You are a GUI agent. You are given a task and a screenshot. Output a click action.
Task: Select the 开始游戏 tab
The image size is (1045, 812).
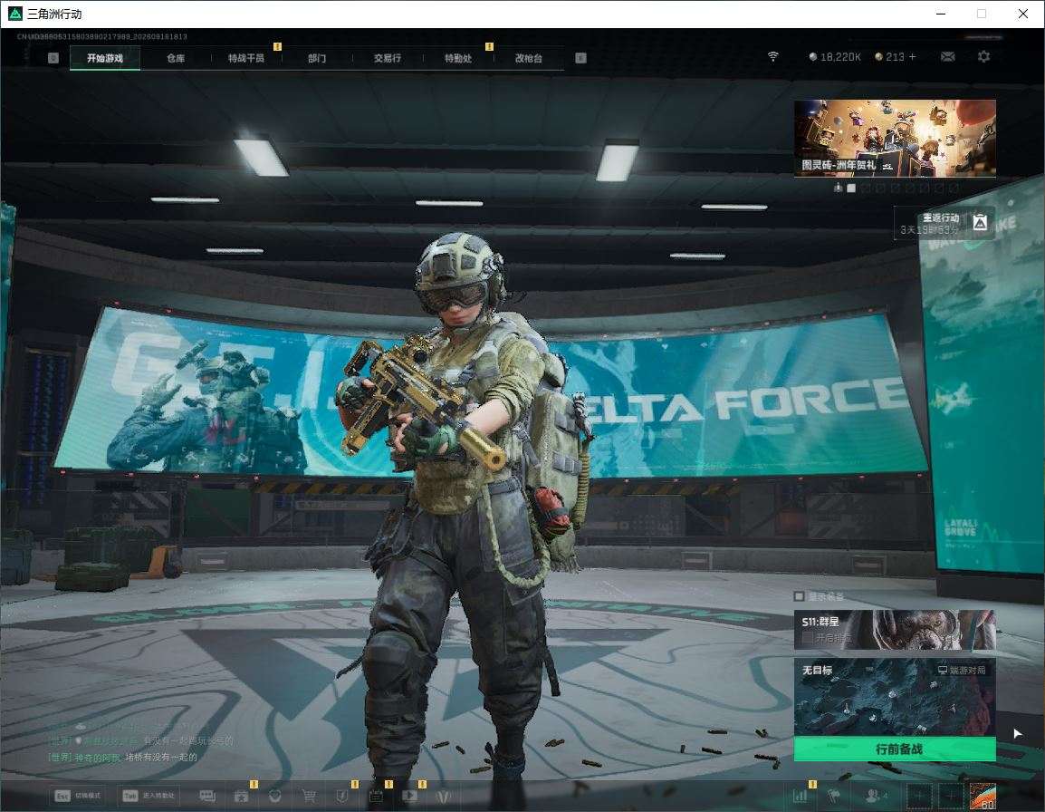pos(105,58)
